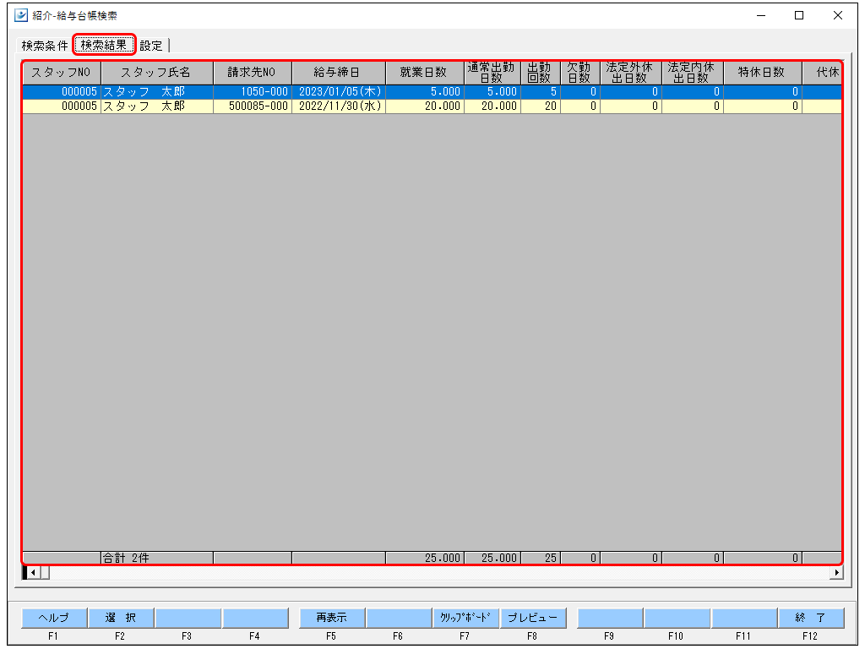Click the blank F9 function button

[x=610, y=618]
